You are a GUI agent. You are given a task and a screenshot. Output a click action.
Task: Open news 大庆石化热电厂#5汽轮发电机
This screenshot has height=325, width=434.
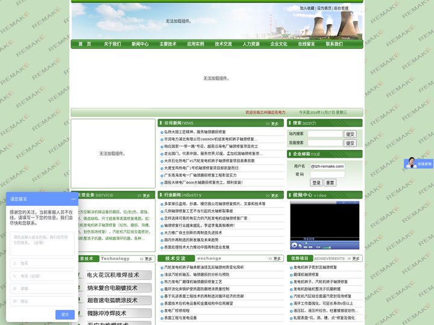tap(209, 161)
